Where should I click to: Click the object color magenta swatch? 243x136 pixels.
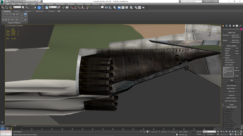[241, 29]
